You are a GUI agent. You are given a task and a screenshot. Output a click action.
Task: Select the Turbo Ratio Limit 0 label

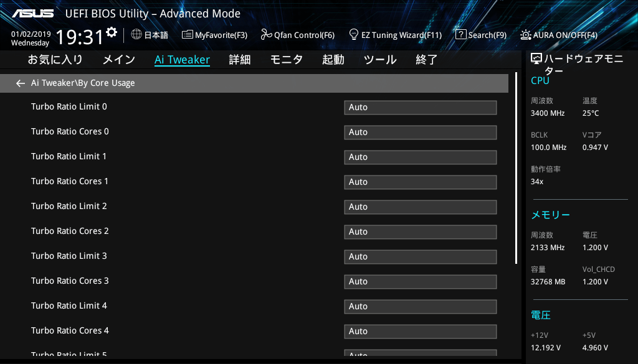pos(69,106)
